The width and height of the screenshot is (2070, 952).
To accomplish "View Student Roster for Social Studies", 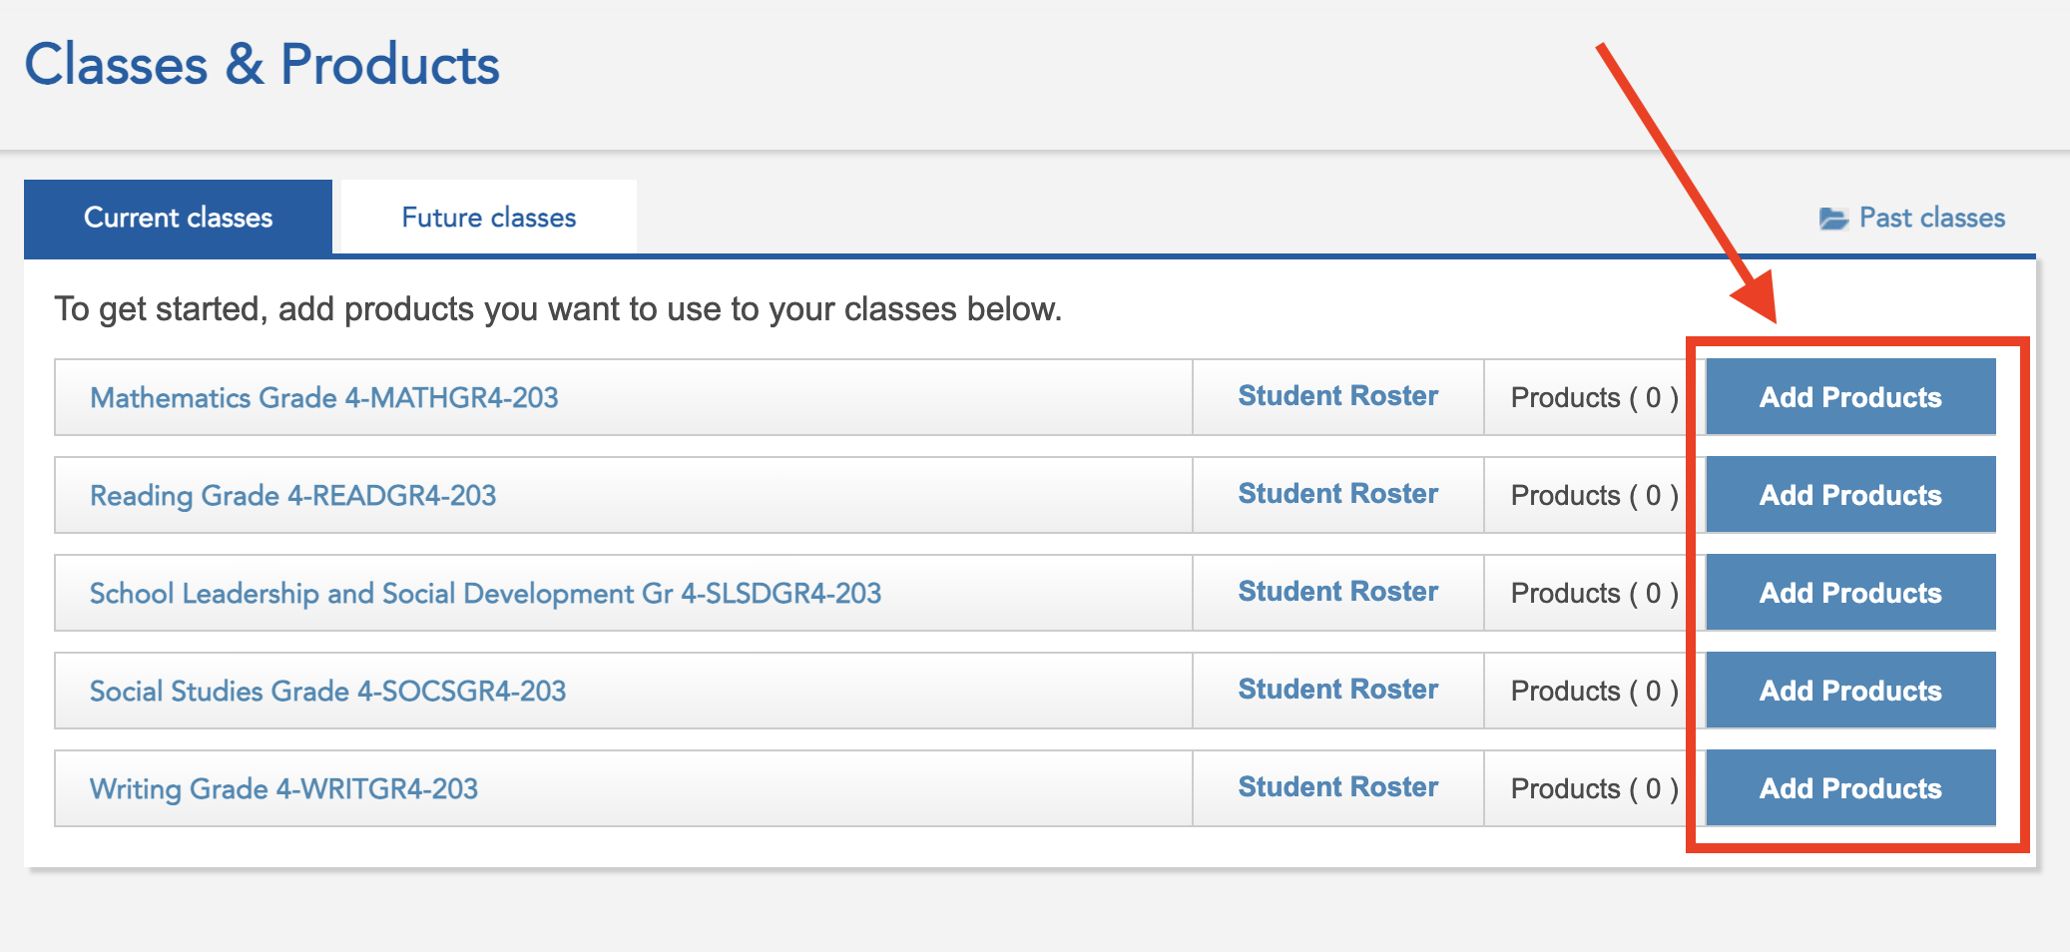I will pyautogui.click(x=1337, y=690).
